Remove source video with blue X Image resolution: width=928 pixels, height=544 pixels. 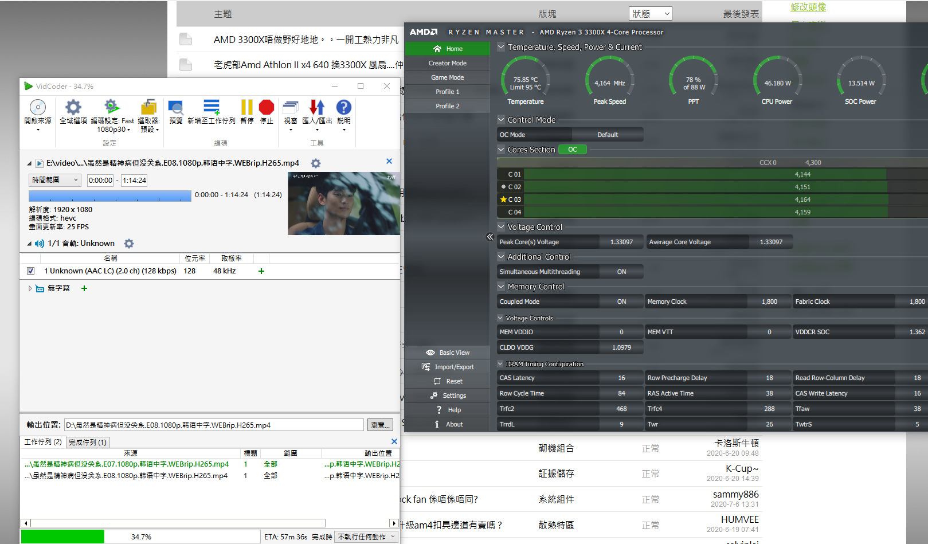pyautogui.click(x=389, y=162)
